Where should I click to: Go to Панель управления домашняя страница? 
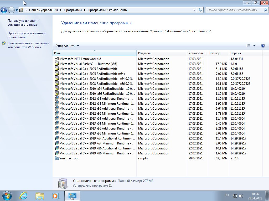click(x=23, y=23)
